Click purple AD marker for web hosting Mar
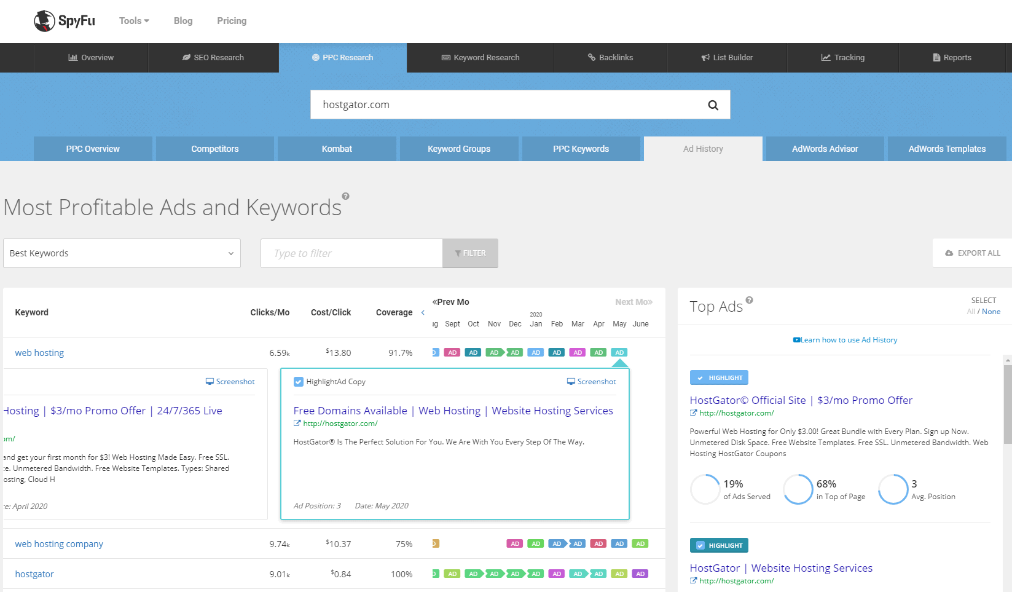1012x592 pixels. (578, 353)
